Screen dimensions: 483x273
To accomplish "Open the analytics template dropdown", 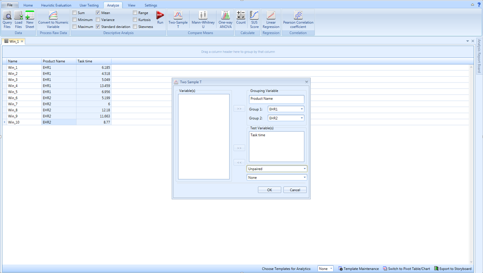I will pyautogui.click(x=326, y=269).
